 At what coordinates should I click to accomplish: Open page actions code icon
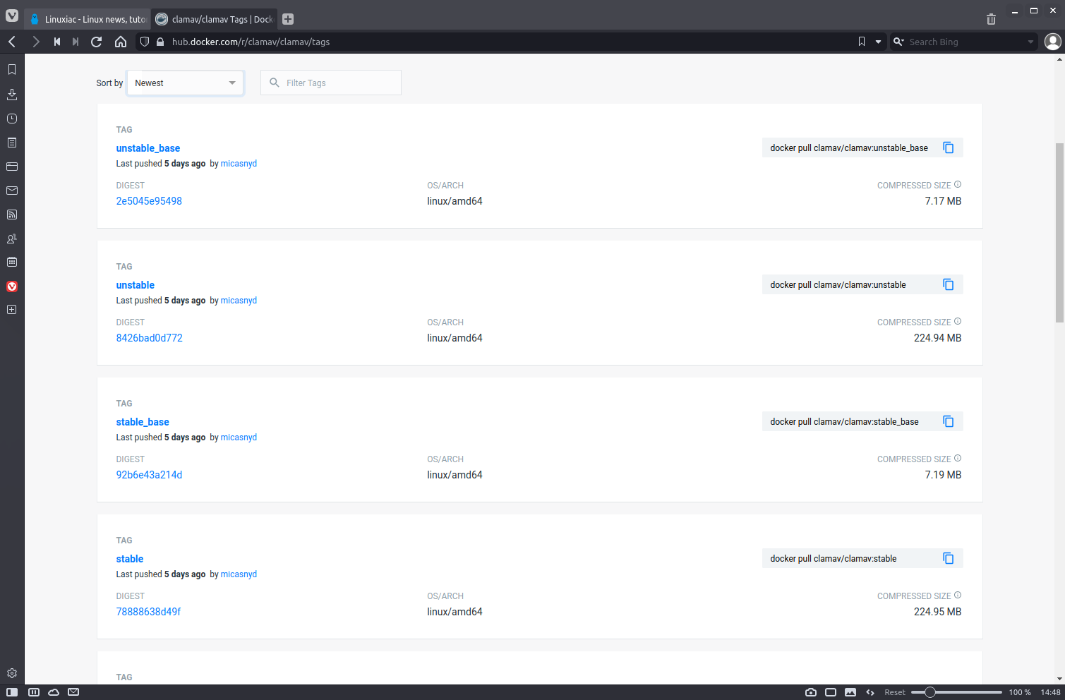click(870, 692)
